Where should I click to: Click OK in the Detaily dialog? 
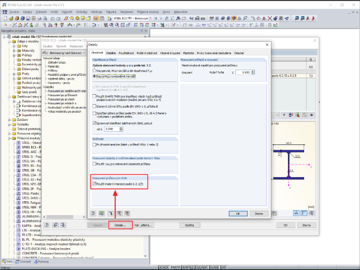click(238, 214)
